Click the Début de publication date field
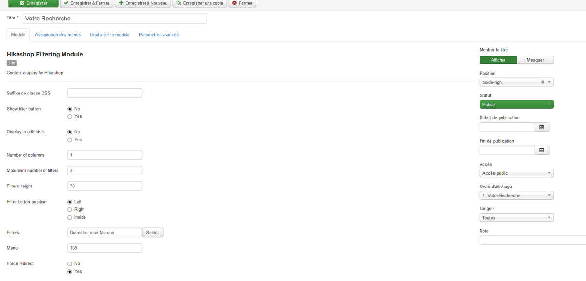 [507, 127]
